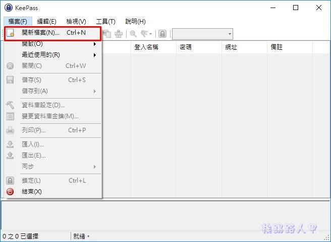Click the 網址 column header
This screenshot has width=331, height=242.
point(244,47)
